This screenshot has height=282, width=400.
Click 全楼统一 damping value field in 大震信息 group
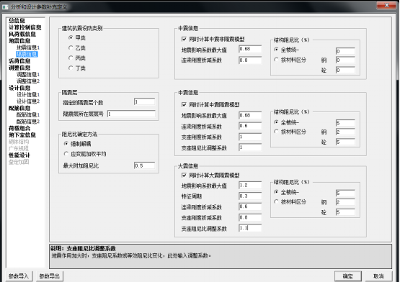point(345,193)
